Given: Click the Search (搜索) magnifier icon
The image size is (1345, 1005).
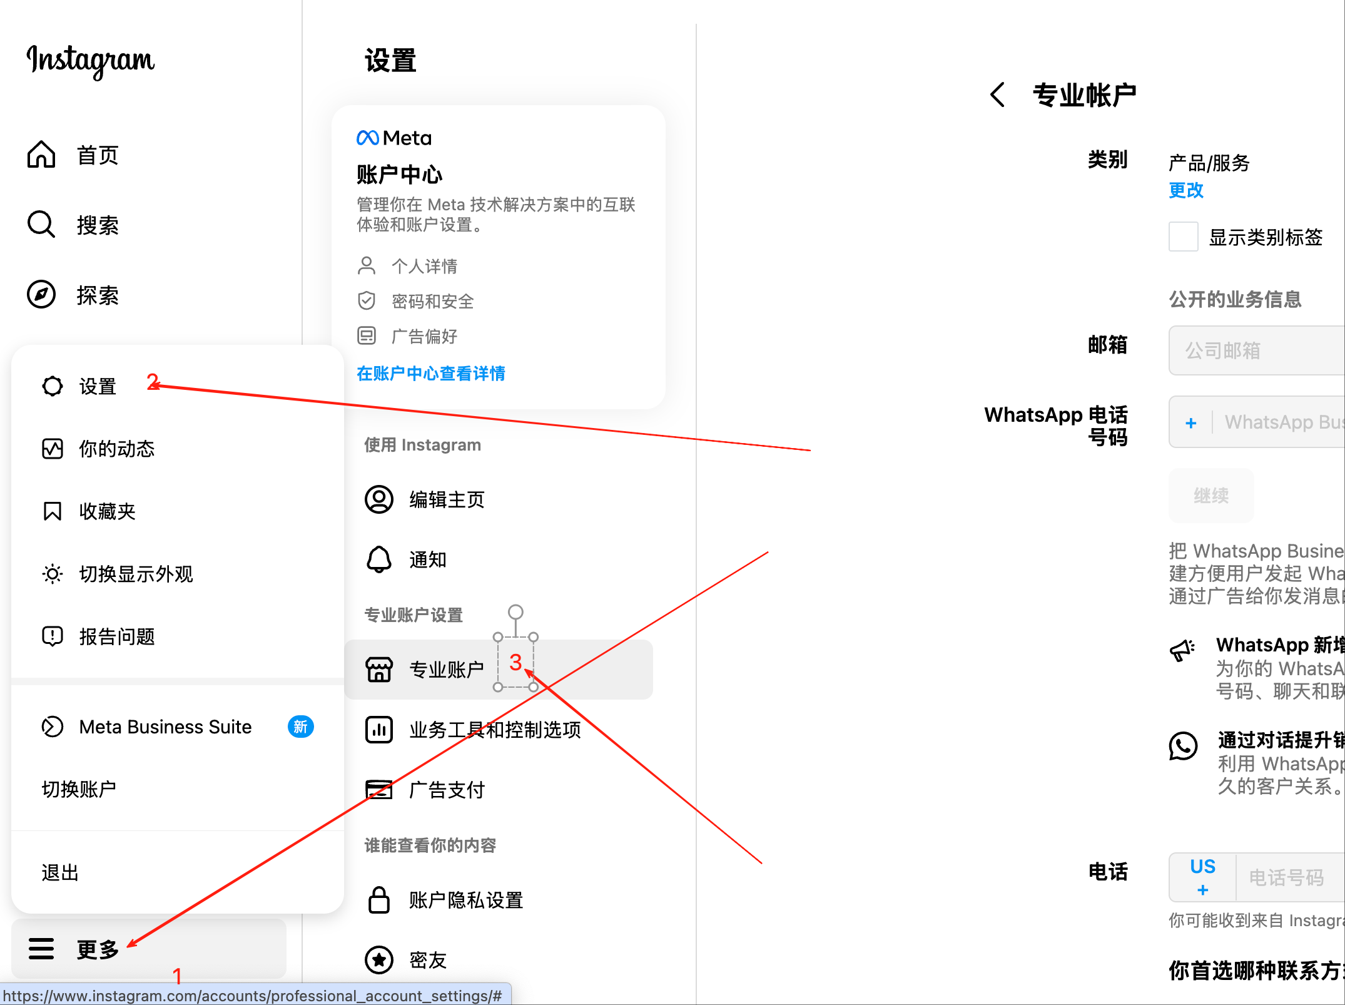Looking at the screenshot, I should point(41,225).
